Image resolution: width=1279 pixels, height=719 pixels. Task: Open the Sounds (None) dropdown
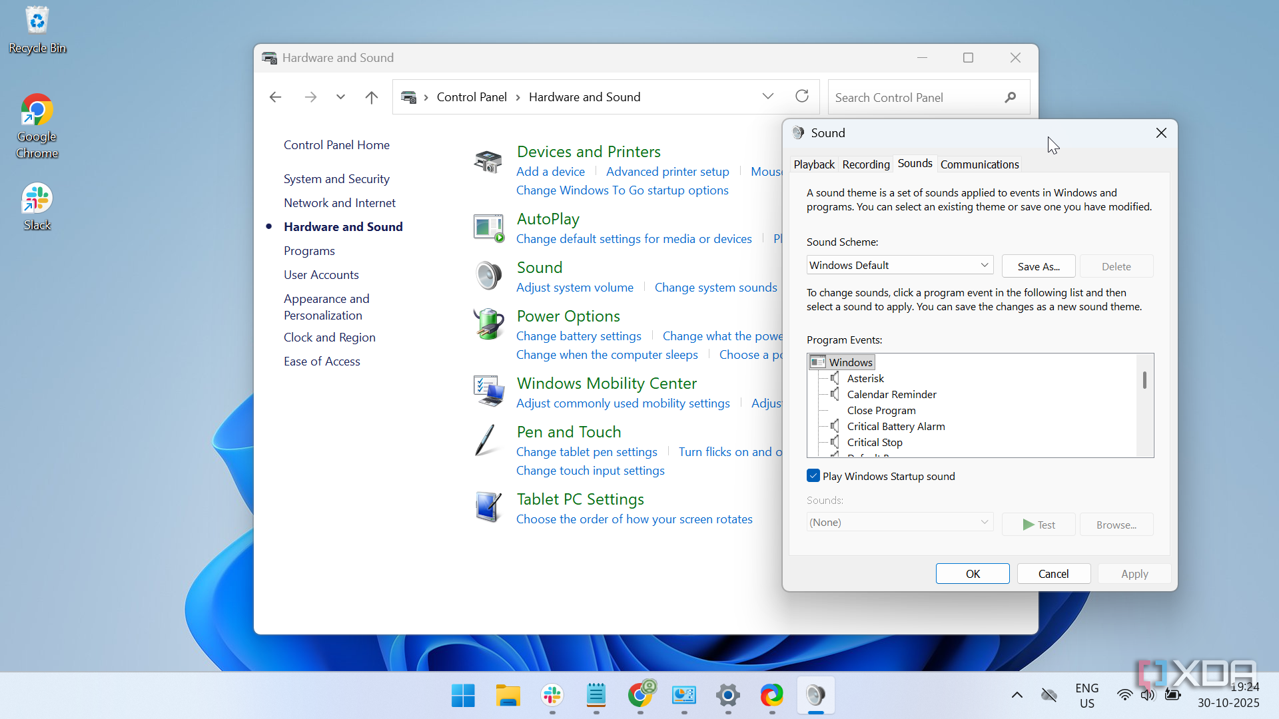pyautogui.click(x=900, y=523)
